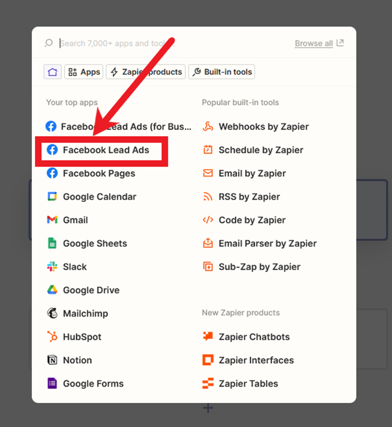
Task: Open the Browse all link
Action: 314,43
